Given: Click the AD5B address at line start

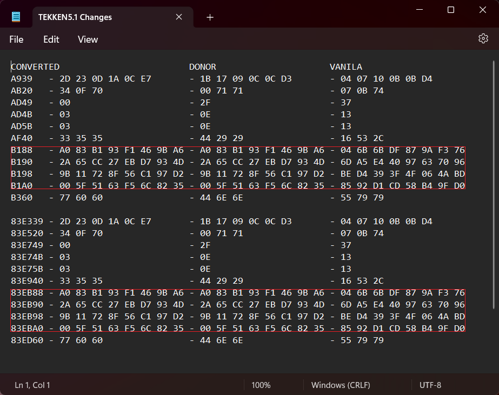Looking at the screenshot, I should pyautogui.click(x=22, y=126).
